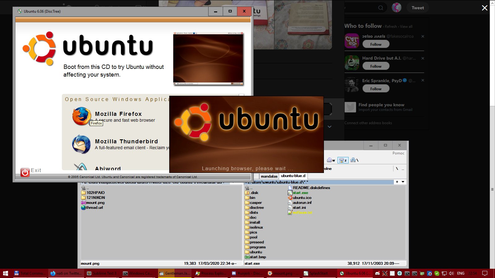Click the red Exit power icon
Screen dimensions: 495x278
pyautogui.click(x=25, y=172)
